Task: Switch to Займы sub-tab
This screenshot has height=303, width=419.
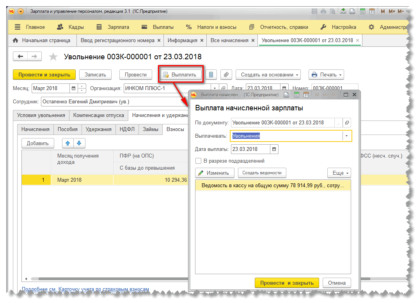Action: [x=151, y=129]
